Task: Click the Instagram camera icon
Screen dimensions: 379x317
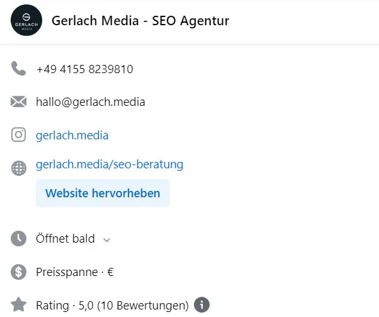Action: point(19,135)
